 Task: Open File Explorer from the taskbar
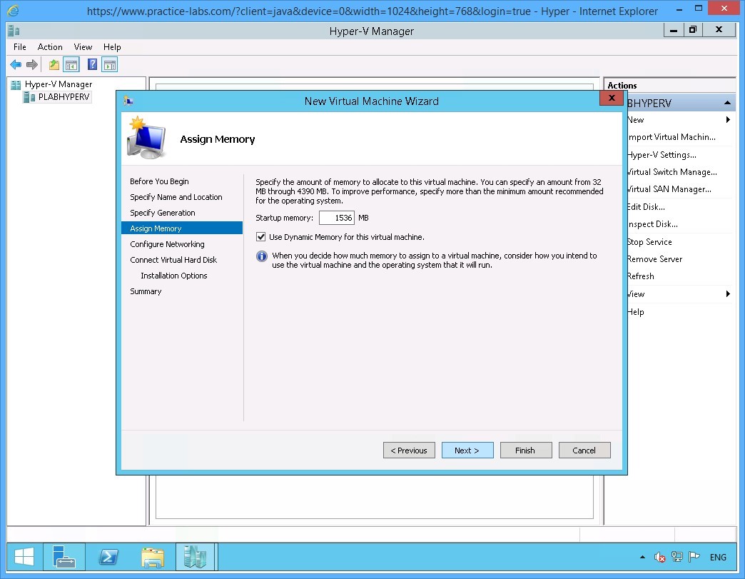[153, 557]
